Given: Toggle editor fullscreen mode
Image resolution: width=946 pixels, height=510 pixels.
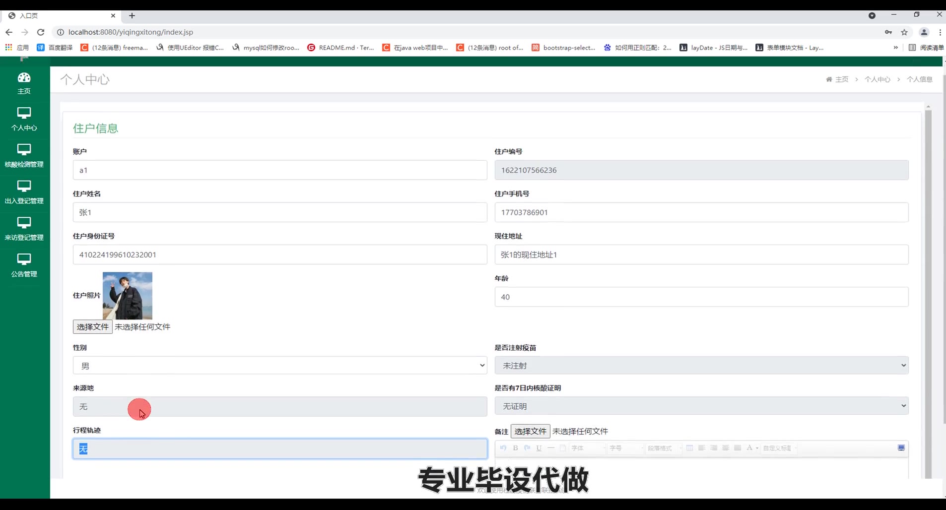Looking at the screenshot, I should (x=901, y=448).
